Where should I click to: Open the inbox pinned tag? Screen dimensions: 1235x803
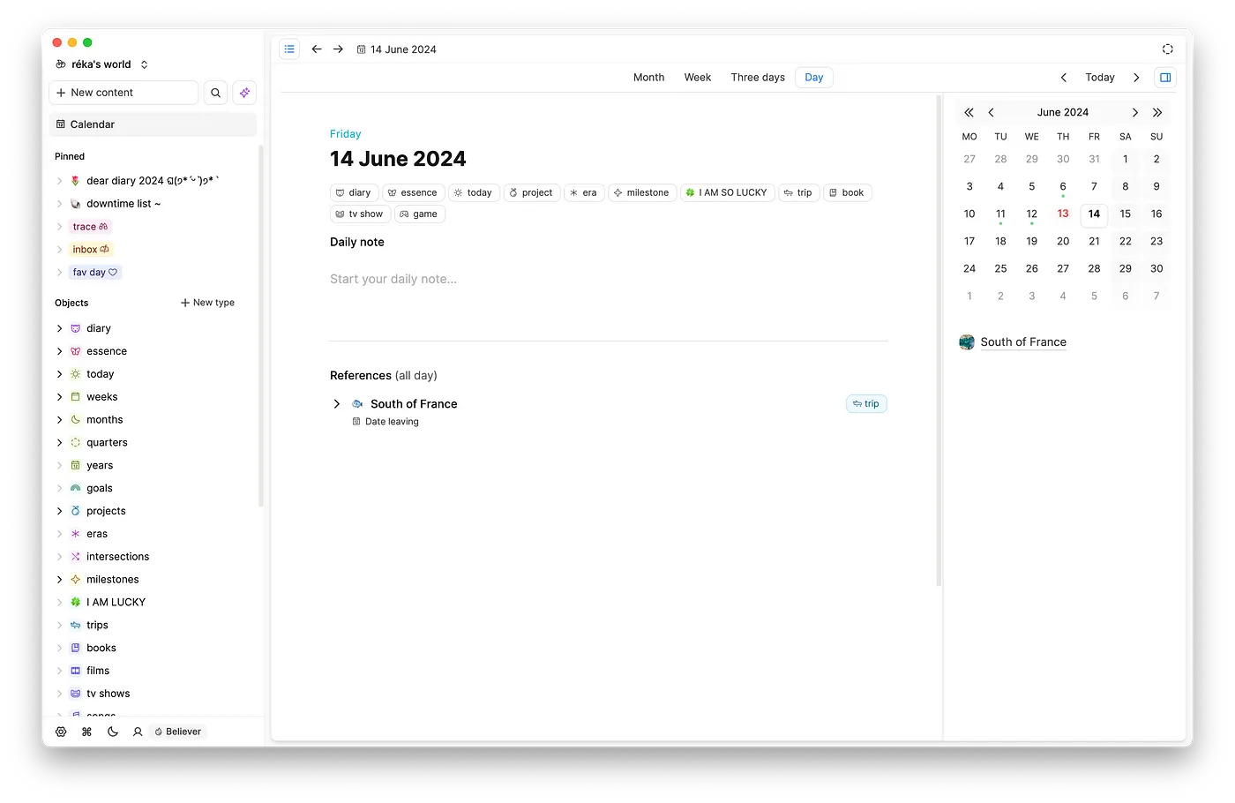91,250
